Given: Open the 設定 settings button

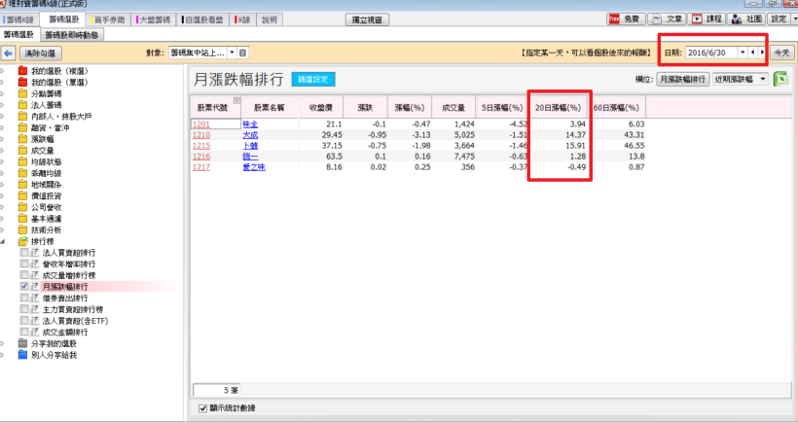Looking at the screenshot, I should pos(779,18).
